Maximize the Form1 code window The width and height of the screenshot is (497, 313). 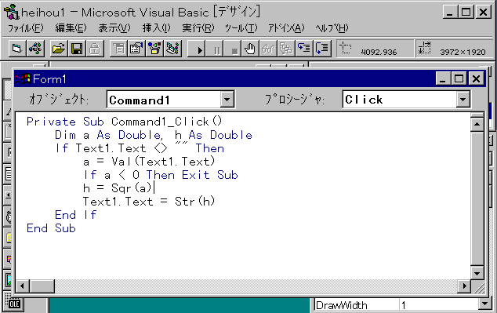(459, 78)
